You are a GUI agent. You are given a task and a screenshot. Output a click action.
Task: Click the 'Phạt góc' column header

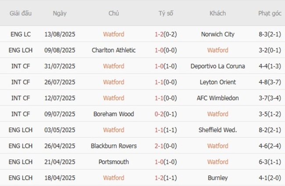[270, 13]
